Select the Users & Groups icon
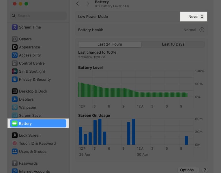221x173 pixels. [15, 151]
